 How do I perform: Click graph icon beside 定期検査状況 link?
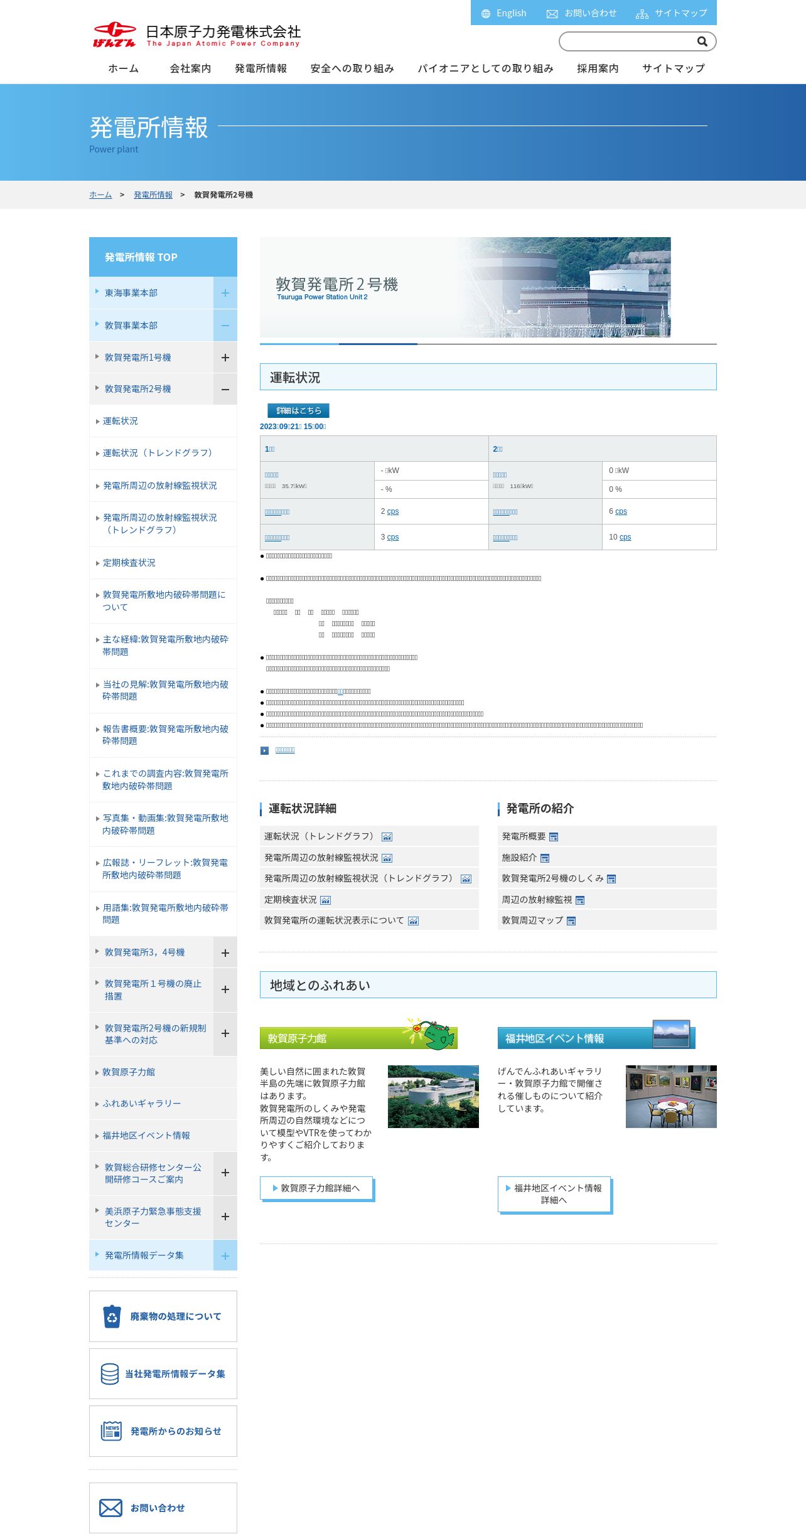pos(325,900)
